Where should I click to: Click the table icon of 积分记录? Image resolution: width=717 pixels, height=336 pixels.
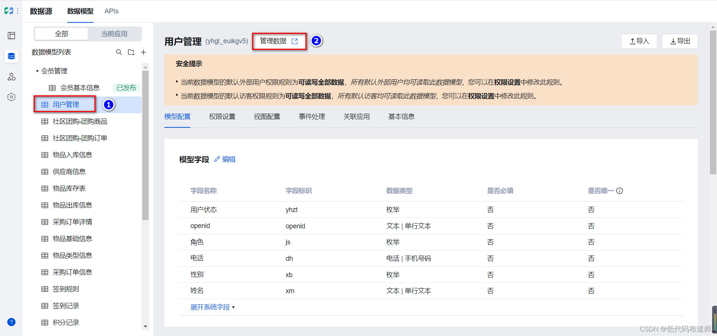(x=45, y=323)
